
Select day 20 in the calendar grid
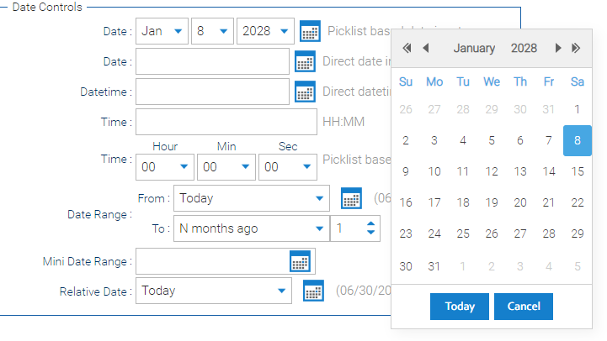coord(520,202)
